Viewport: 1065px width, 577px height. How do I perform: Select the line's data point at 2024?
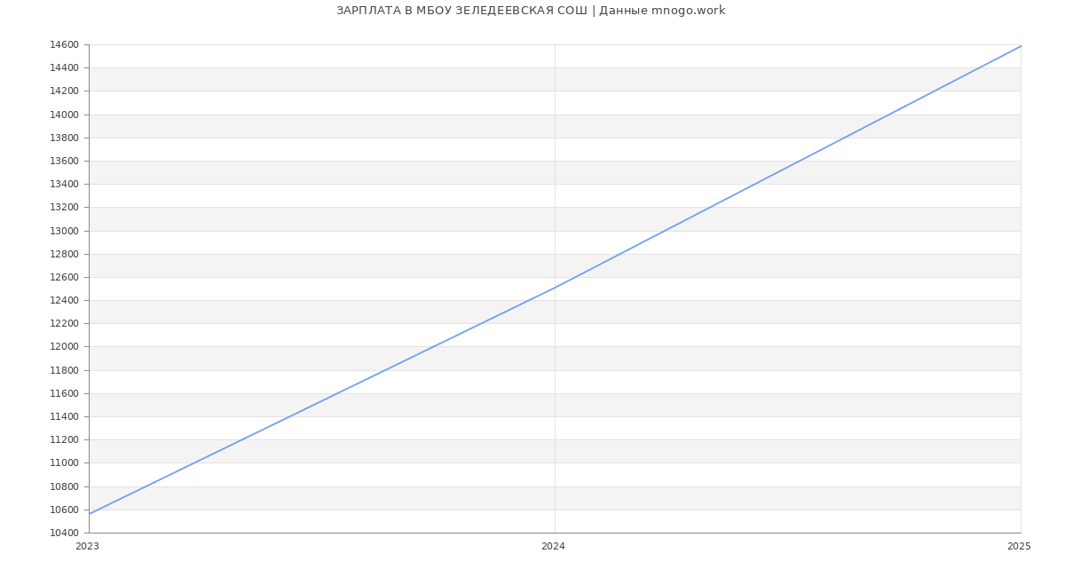(x=555, y=288)
